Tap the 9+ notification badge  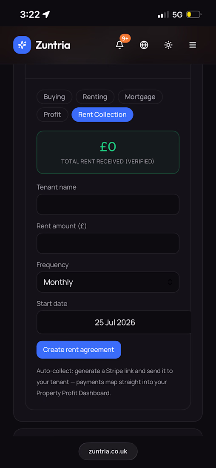tap(125, 38)
